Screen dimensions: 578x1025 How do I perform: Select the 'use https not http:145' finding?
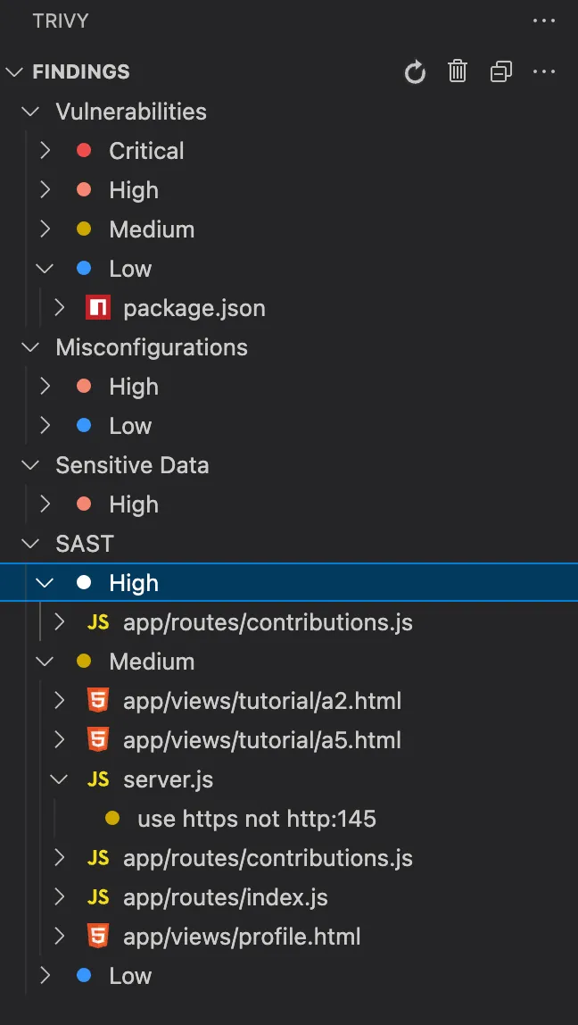pos(256,819)
